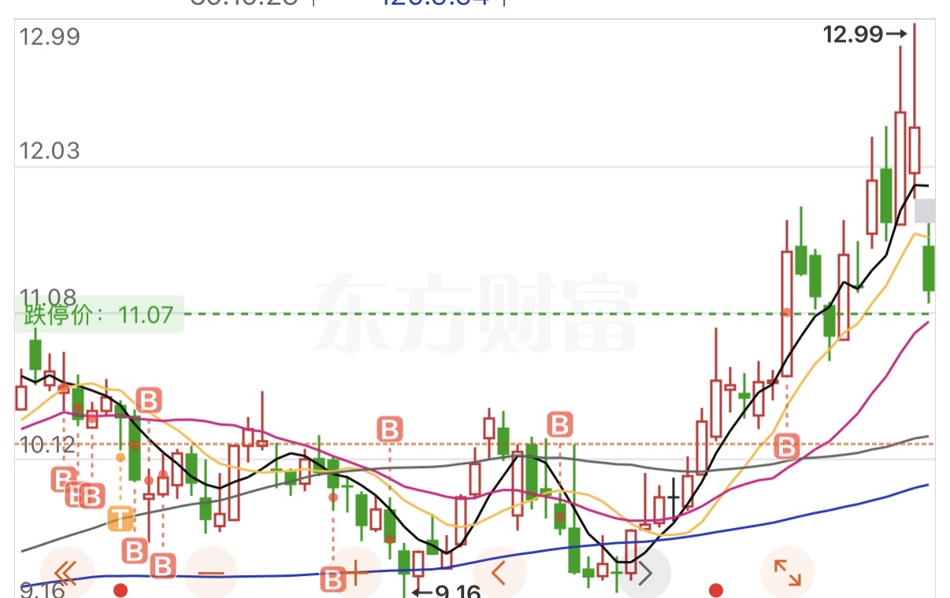Click the 跌停价：11.07 limit-down price label

(x=99, y=316)
